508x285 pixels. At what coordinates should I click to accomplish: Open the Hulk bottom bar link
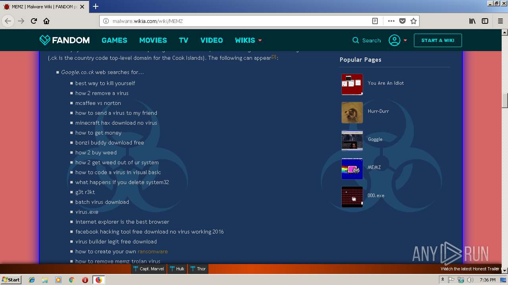[177, 269]
